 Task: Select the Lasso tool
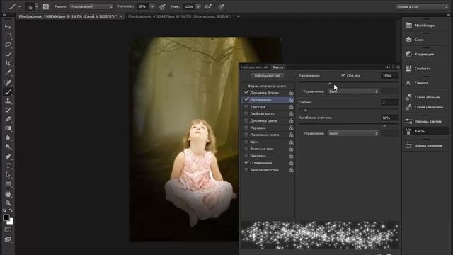coord(8,45)
